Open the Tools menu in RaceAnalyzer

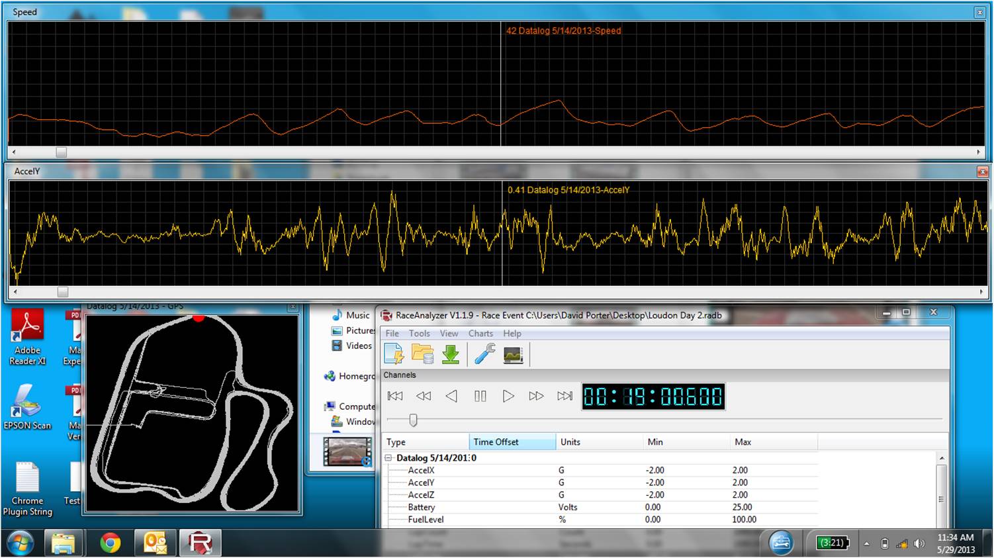click(419, 334)
